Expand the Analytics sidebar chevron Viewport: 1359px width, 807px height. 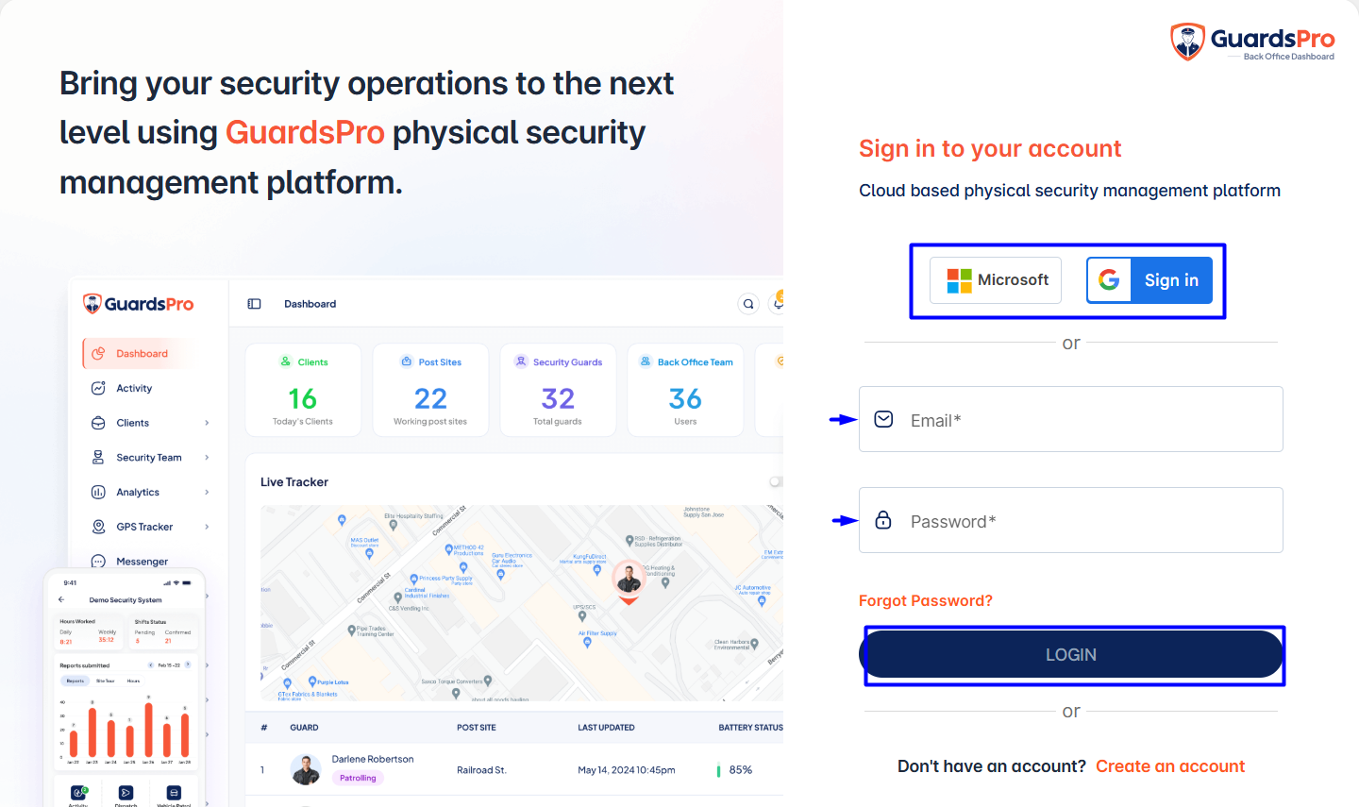point(207,492)
